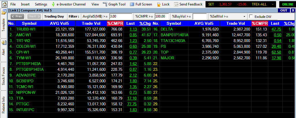The height and width of the screenshot is (118, 296).
Task: Open the Home icon at top left
Action: [4, 4]
